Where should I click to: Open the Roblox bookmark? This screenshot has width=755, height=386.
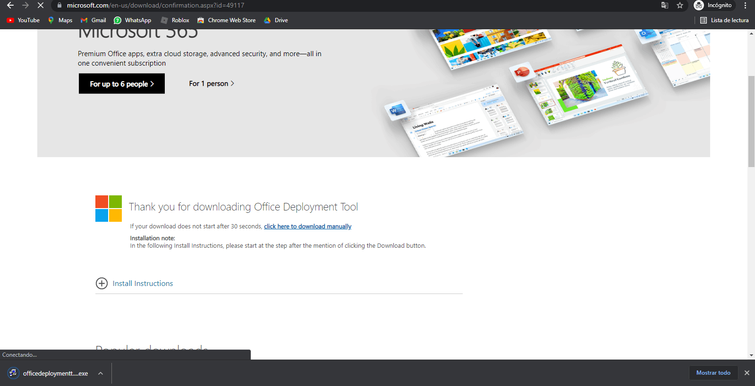point(175,20)
